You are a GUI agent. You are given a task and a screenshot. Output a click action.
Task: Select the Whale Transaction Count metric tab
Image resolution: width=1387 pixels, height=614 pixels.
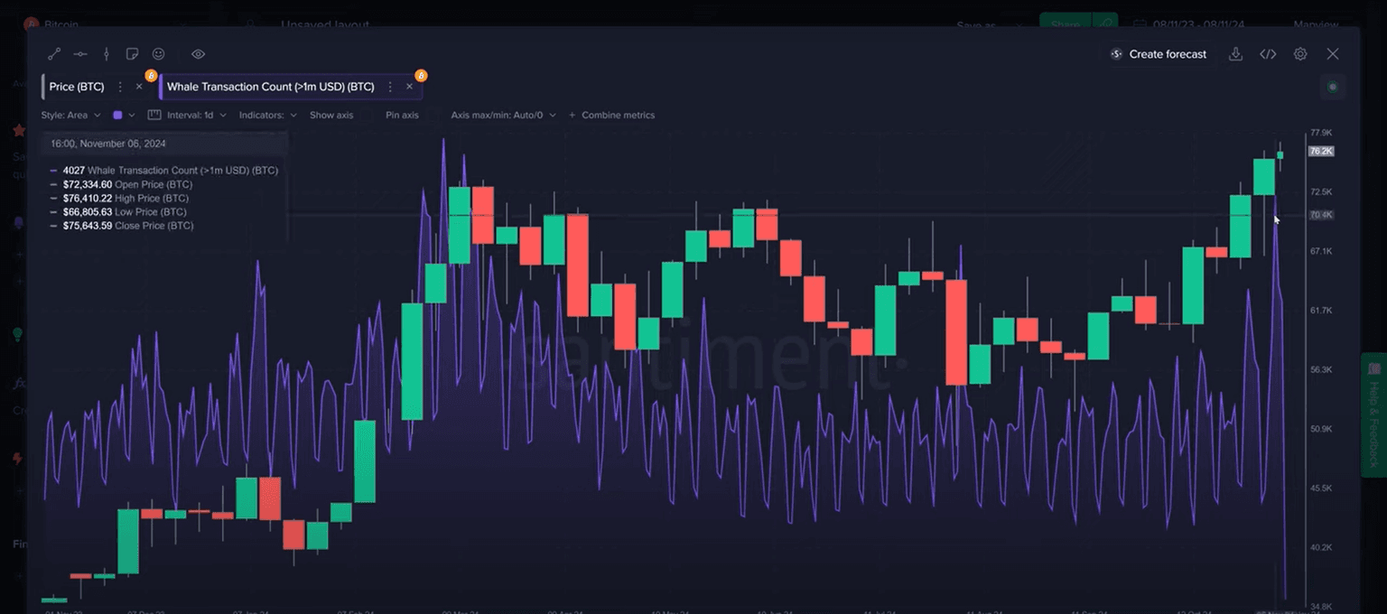(270, 87)
